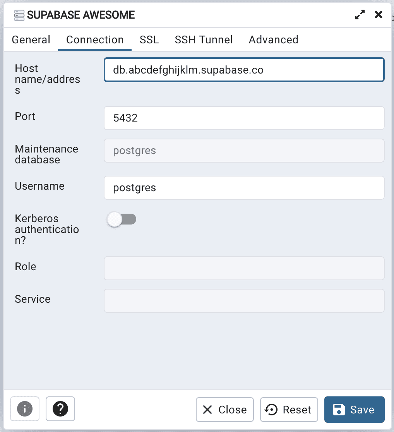Select the Username input field
Image resolution: width=394 pixels, height=432 pixels.
click(x=244, y=188)
